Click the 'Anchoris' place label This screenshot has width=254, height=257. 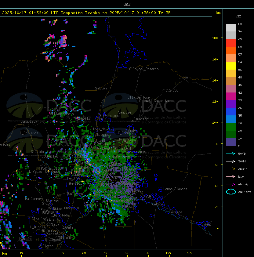pyautogui.click(x=71, y=208)
